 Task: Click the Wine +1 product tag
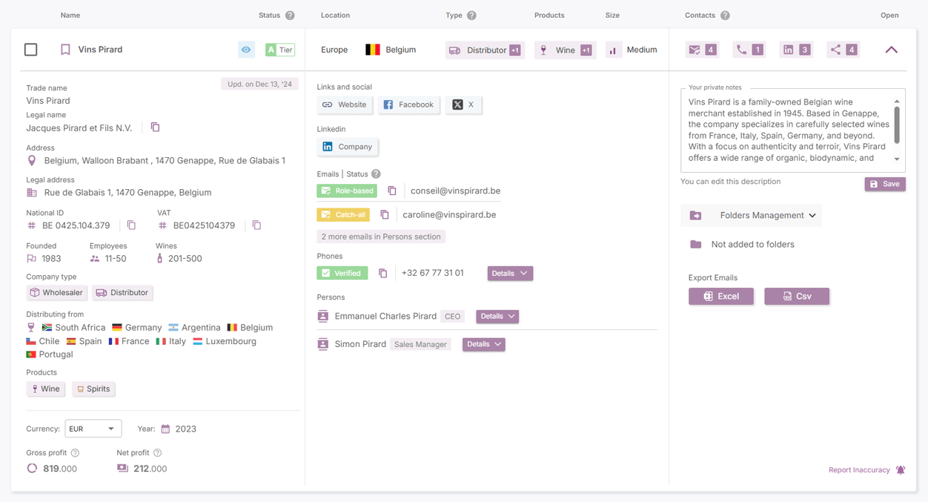(x=566, y=50)
